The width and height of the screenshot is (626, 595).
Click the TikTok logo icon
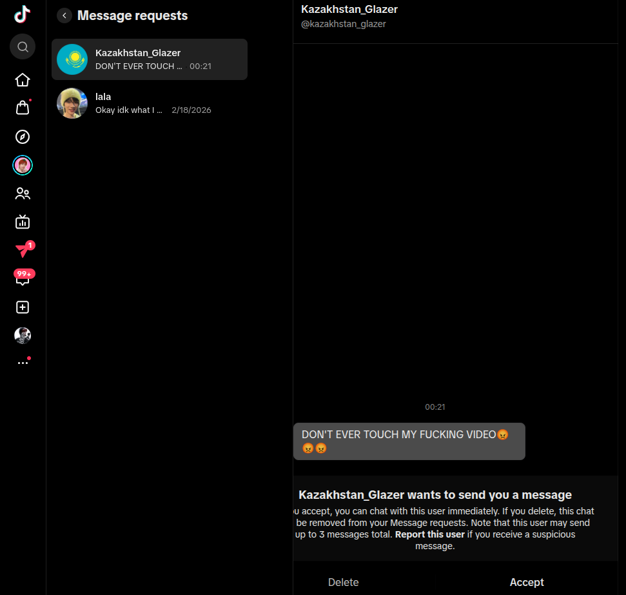tap(23, 14)
